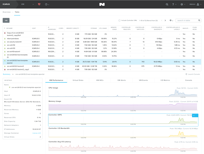Open the tasks circle status dropdown

(47, 4)
